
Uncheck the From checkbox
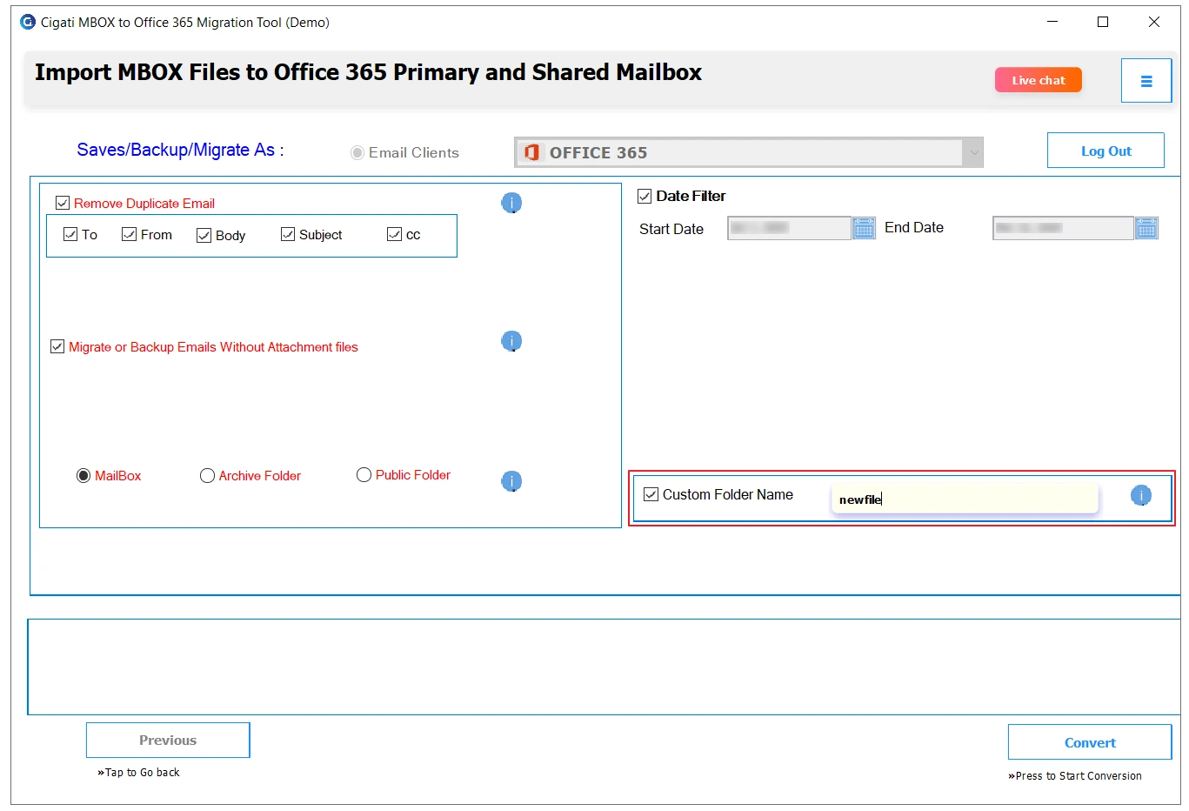point(129,234)
